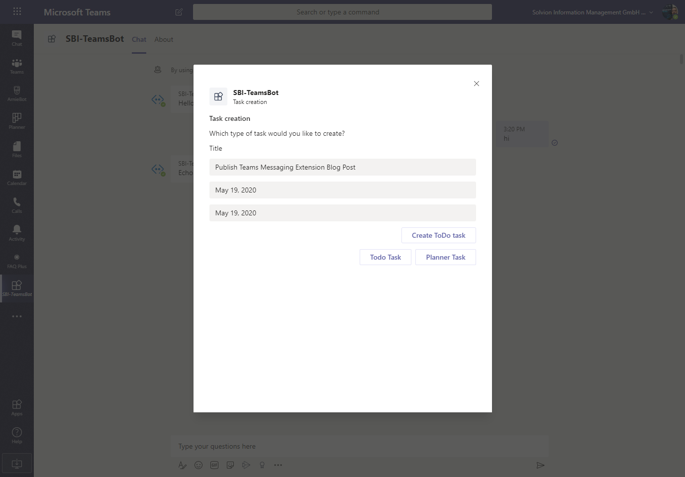Open ArnieBot in the left sidebar
Image resolution: width=685 pixels, height=477 pixels.
[x=17, y=94]
